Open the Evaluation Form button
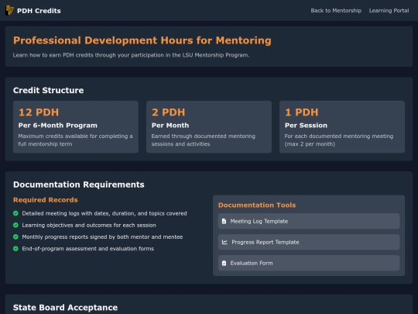Screen dimensions: 418x314 [x=309, y=263]
